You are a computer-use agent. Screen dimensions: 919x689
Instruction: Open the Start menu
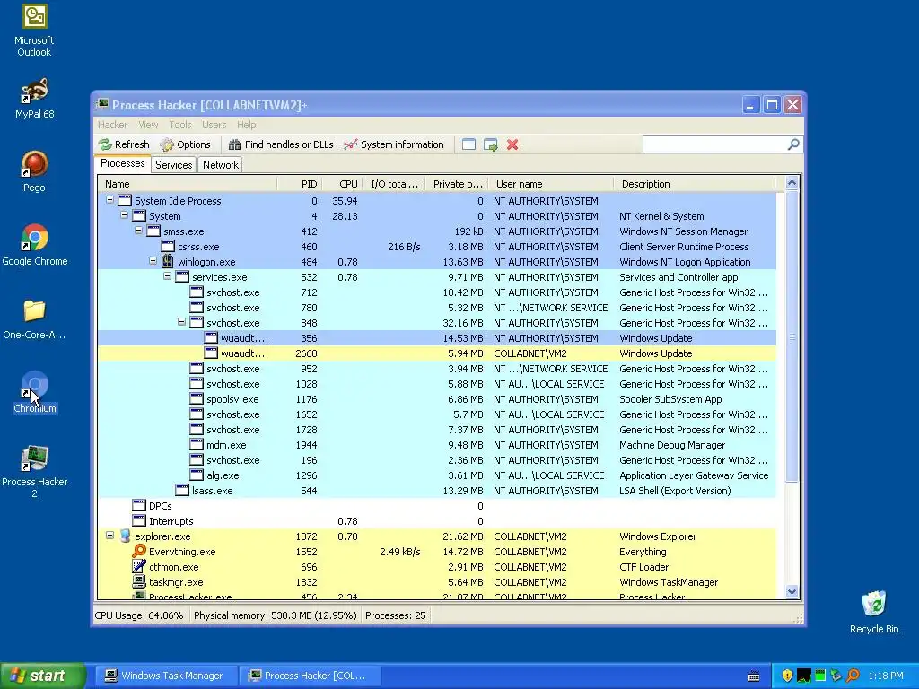coord(43,676)
